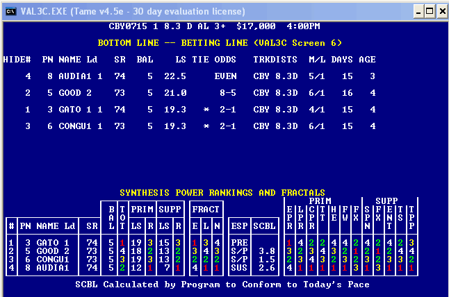Click the EPR column header
Image resolution: width=449 pixels, height=297 pixels.
290,218
